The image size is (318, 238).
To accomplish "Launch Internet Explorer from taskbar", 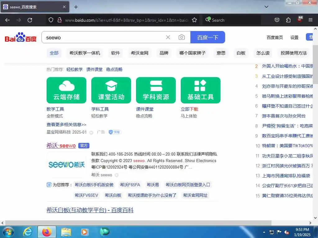I will (27, 232).
